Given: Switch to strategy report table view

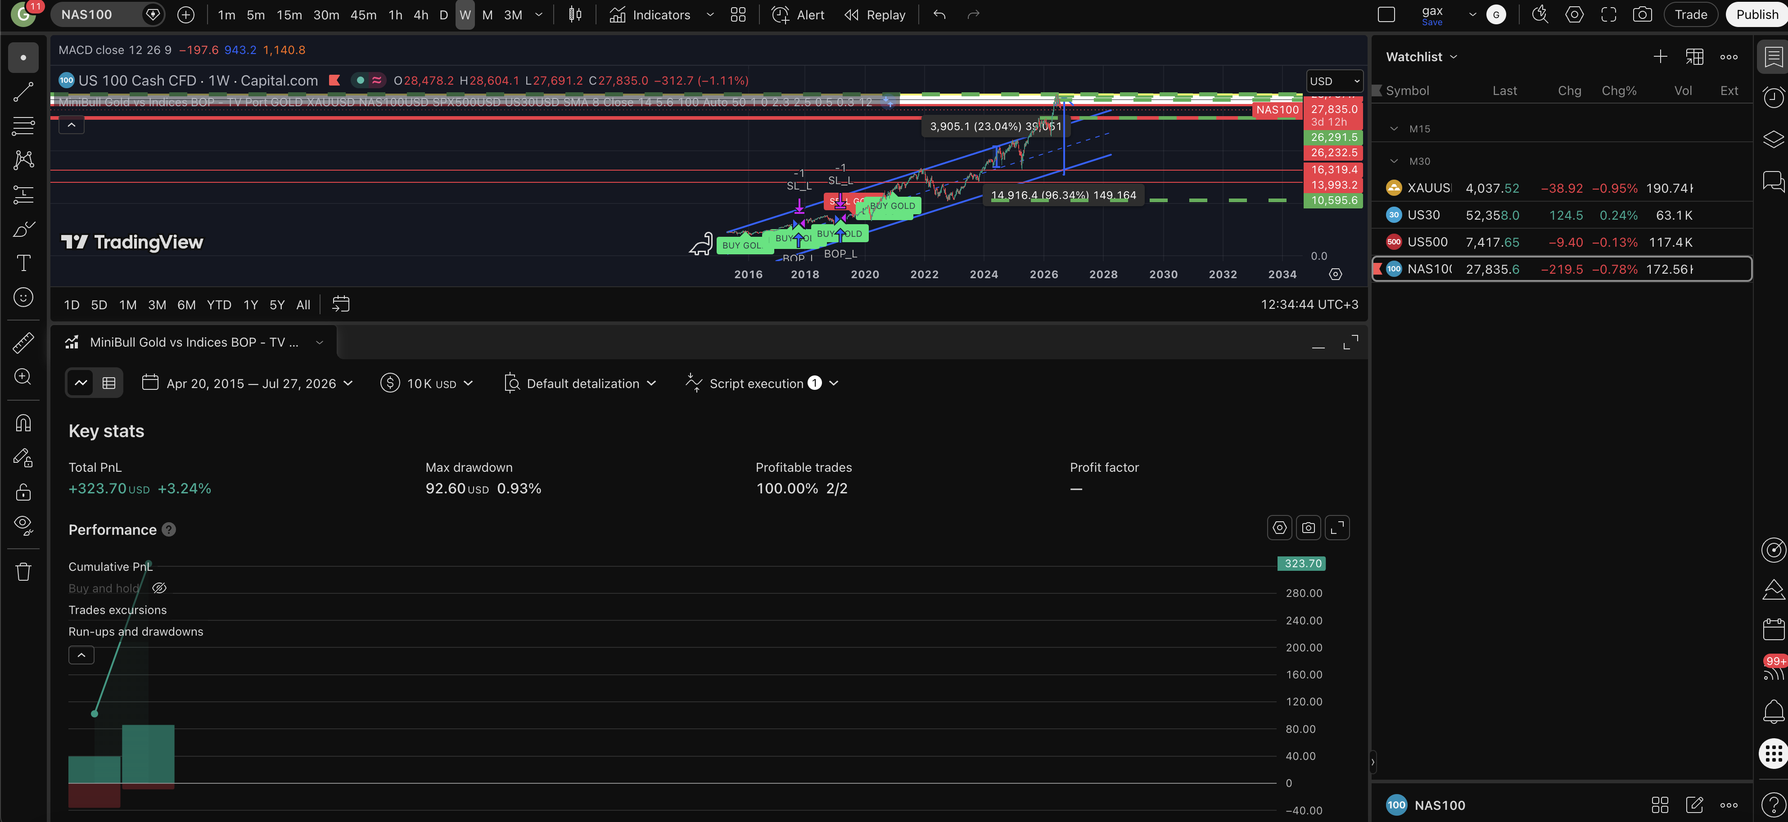Looking at the screenshot, I should [109, 383].
